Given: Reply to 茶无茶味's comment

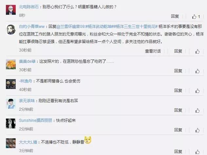Looking at the screenshot, I should tap(178, 110).
